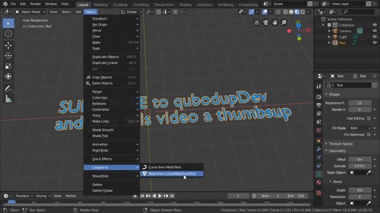Select the Annotate tool
Screen dimensions: 380x213
point(8,89)
